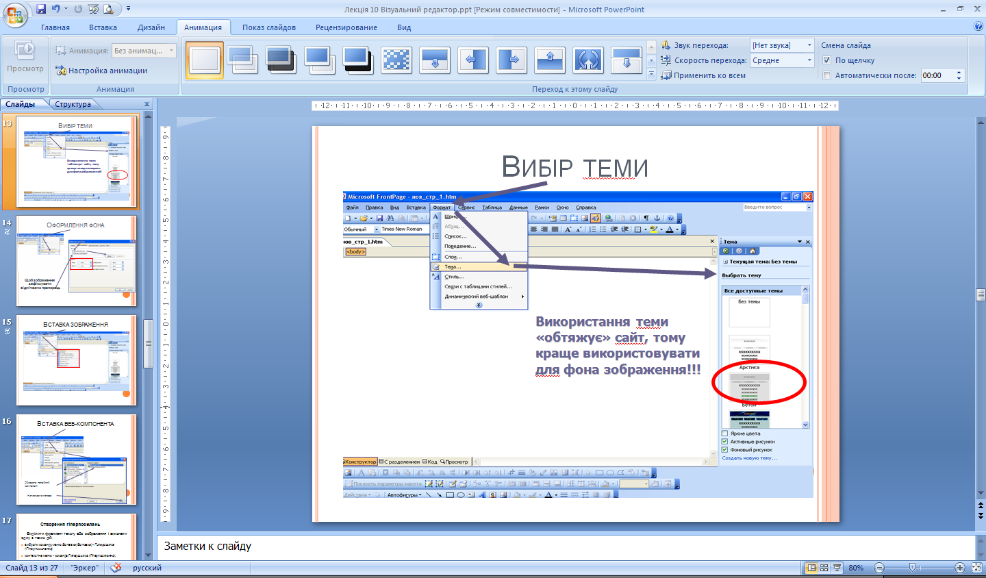Enable 'Автоматически после' checkbox
The image size is (986, 578).
[826, 75]
